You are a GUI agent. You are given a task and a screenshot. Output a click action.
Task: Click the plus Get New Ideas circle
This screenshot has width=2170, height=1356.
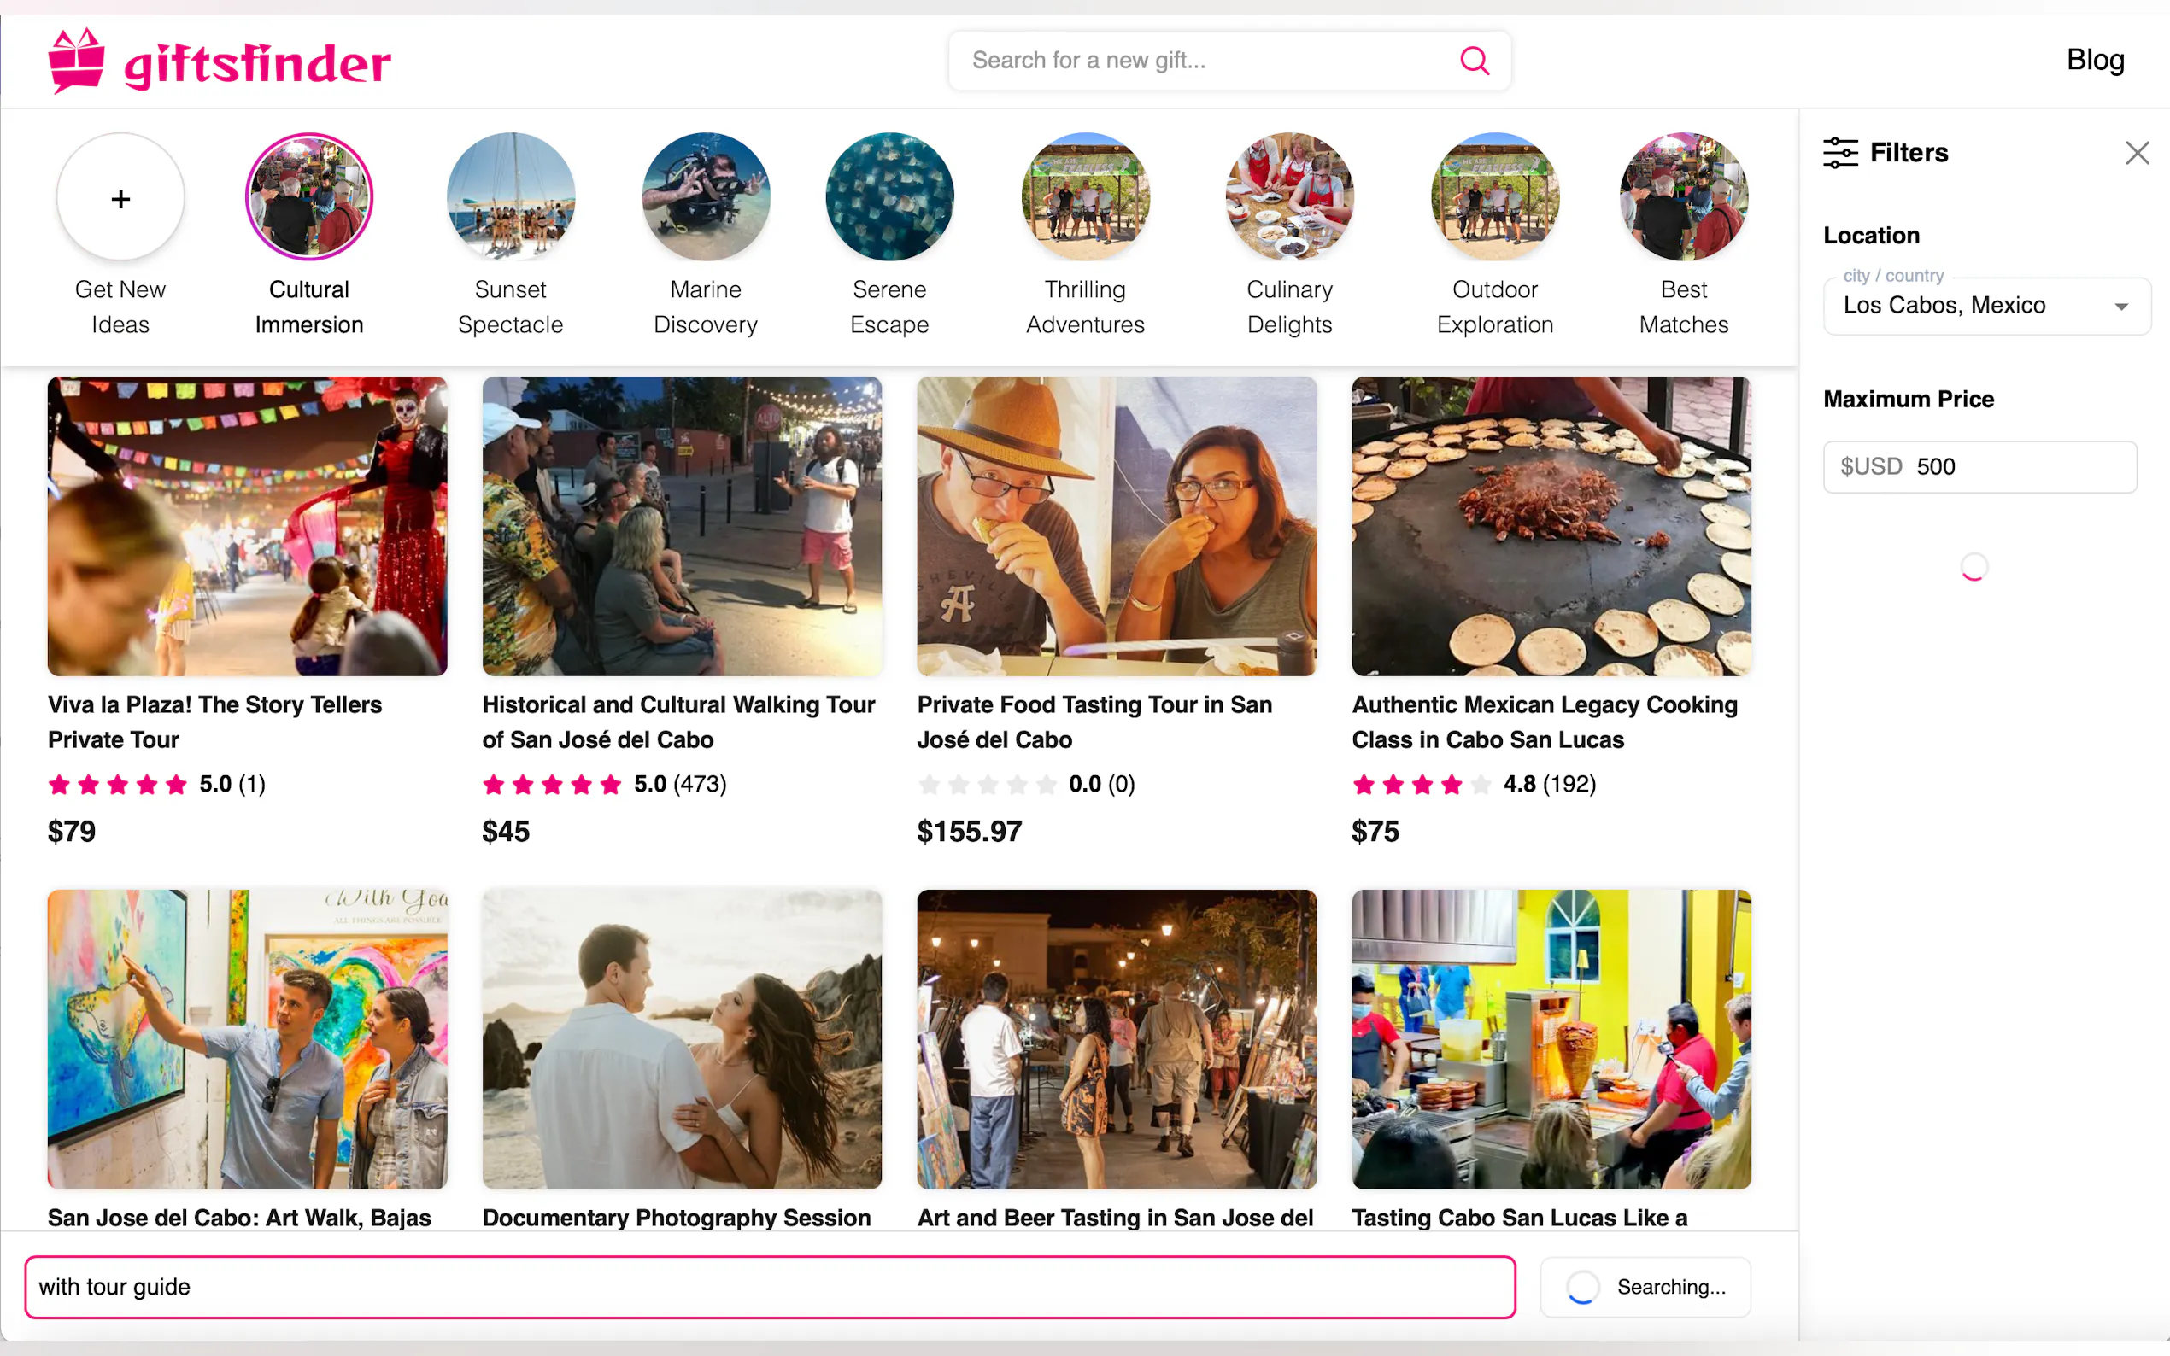click(120, 198)
